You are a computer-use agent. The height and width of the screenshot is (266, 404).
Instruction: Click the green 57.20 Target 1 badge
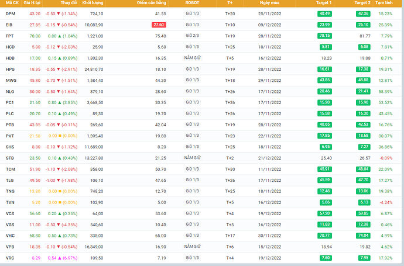tap(324, 213)
